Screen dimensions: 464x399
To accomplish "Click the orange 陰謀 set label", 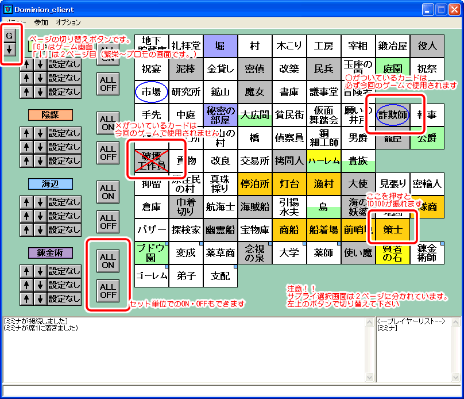I will [51, 115].
